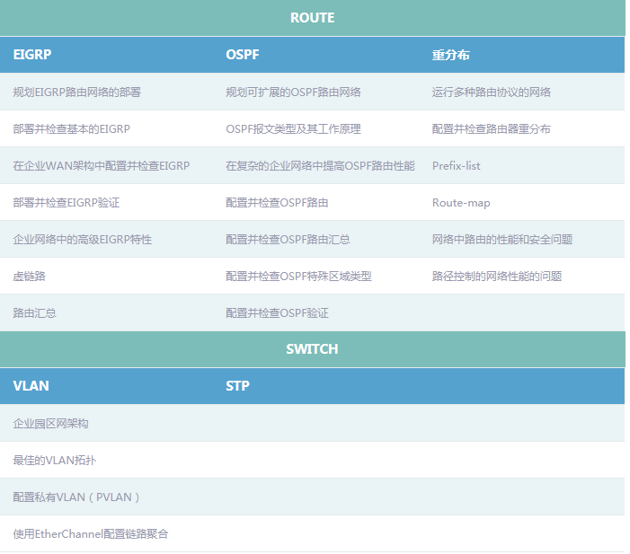Image resolution: width=630 pixels, height=554 pixels.
Task: Click '在企业WAN架构中配置并检查EIGRP' cell
Action: (x=101, y=166)
